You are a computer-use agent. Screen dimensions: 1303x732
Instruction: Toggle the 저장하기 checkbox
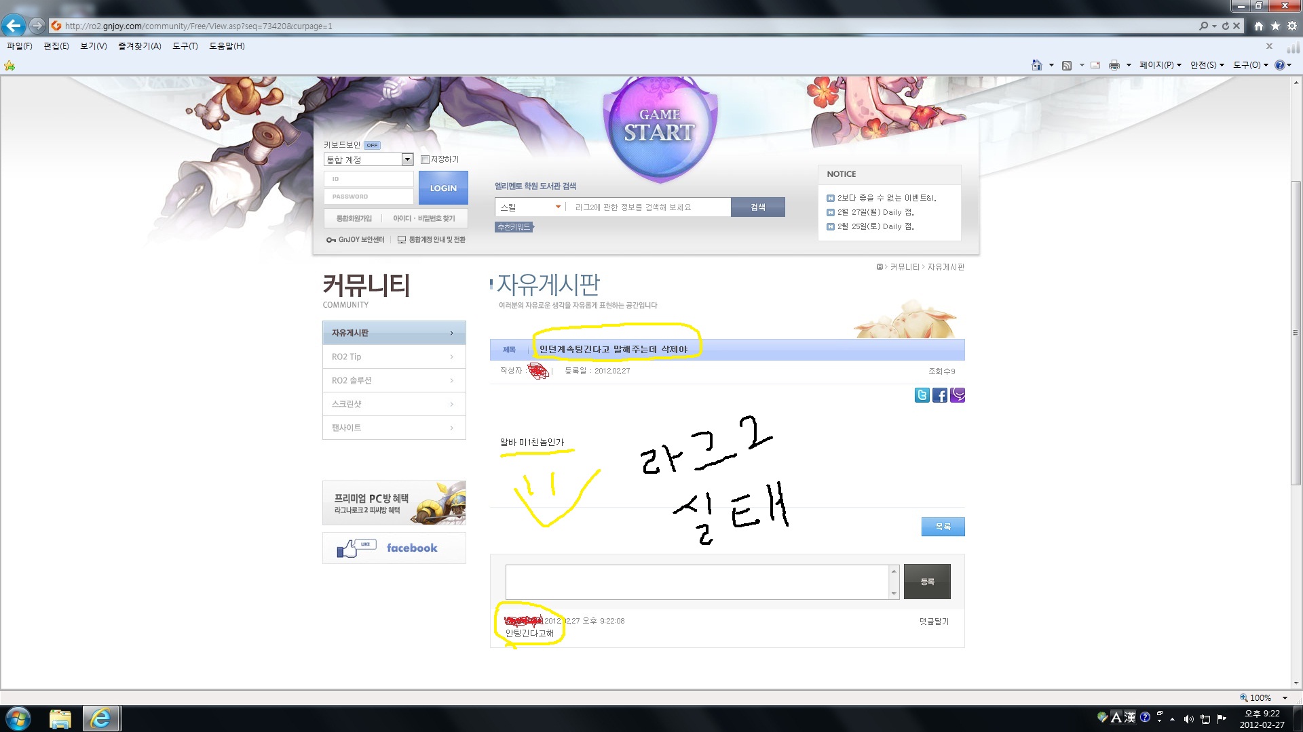point(425,159)
